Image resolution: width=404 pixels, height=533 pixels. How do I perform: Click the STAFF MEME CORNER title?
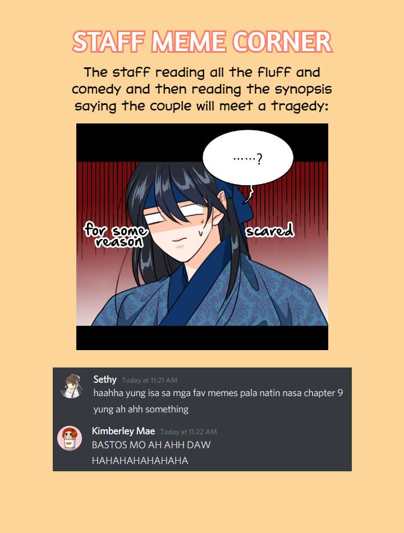(202, 42)
